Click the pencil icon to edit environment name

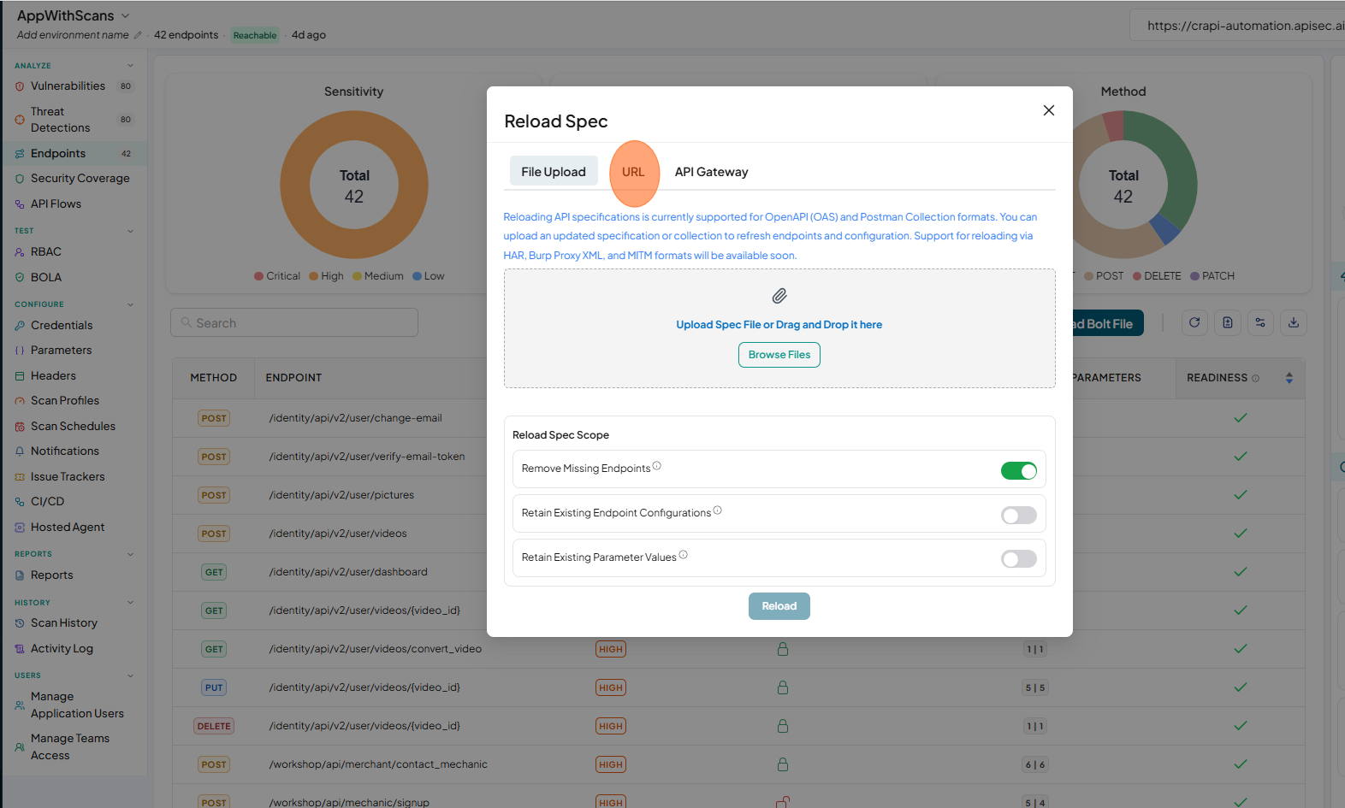pos(138,35)
